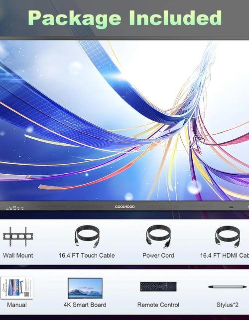Click the 16.4 FT Touch Cable label
249x320 pixels.
(x=87, y=255)
